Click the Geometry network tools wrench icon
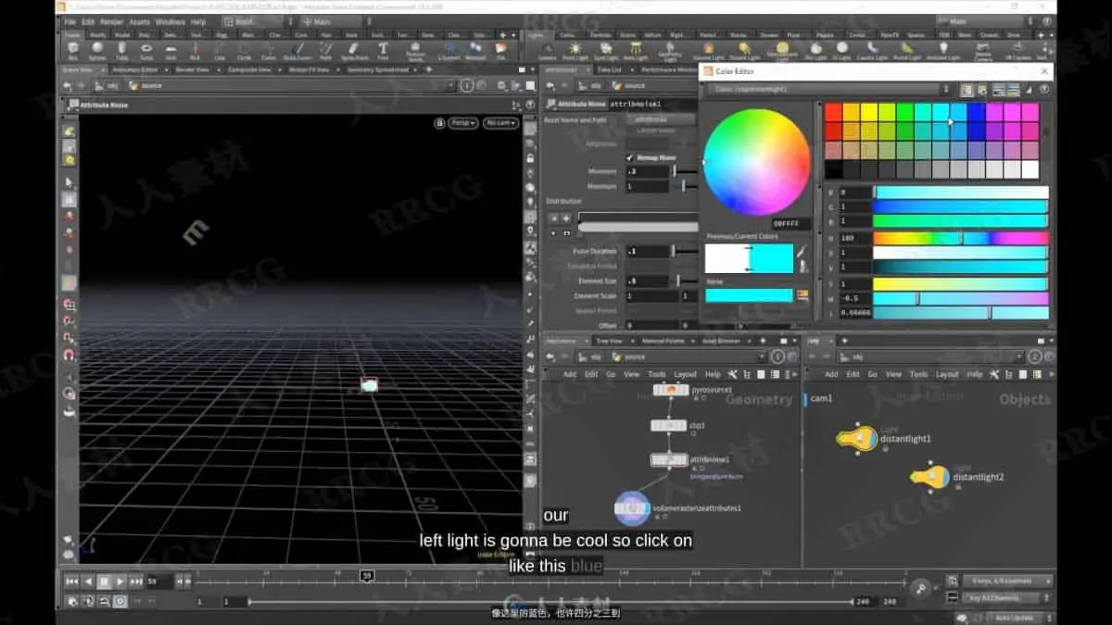 coord(732,374)
